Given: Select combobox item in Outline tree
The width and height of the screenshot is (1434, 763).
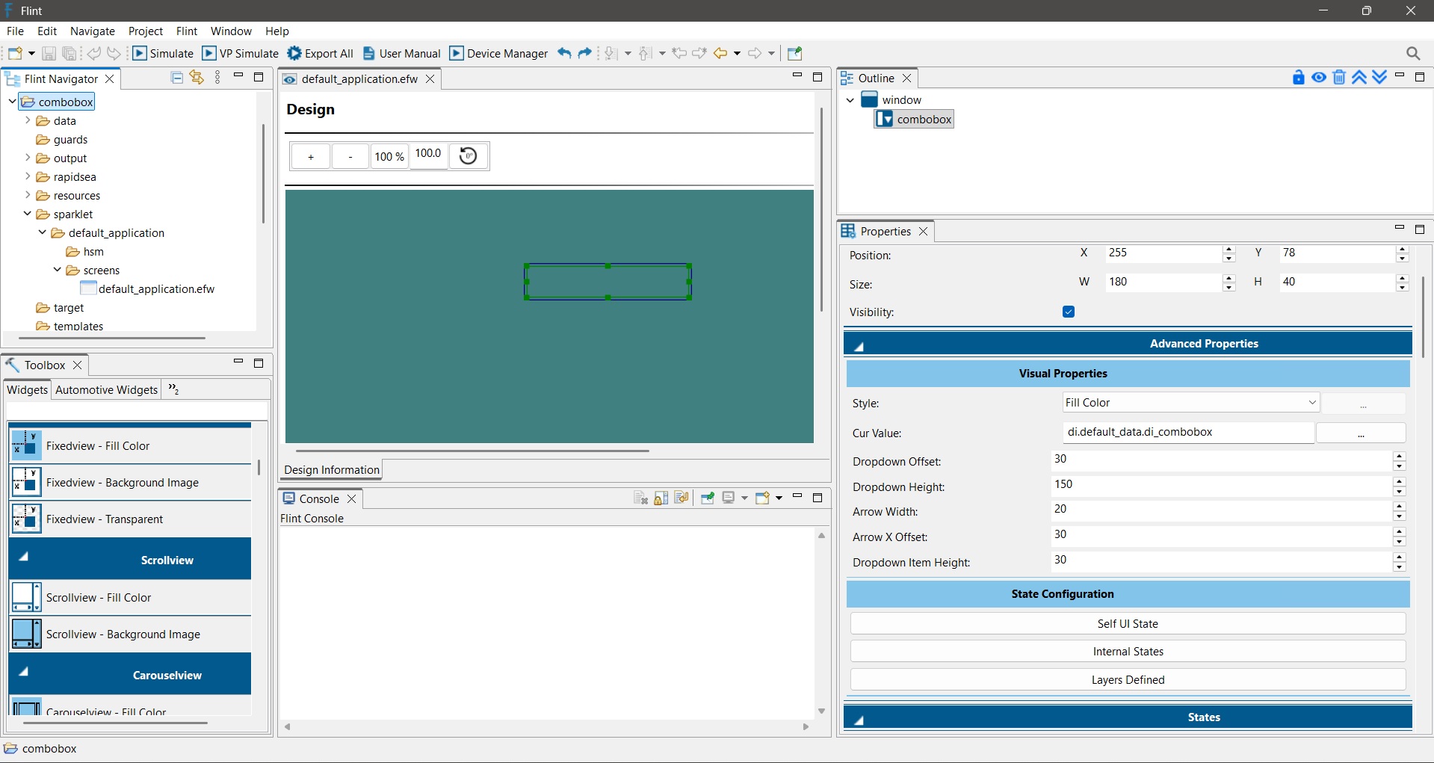Looking at the screenshot, I should (x=915, y=120).
